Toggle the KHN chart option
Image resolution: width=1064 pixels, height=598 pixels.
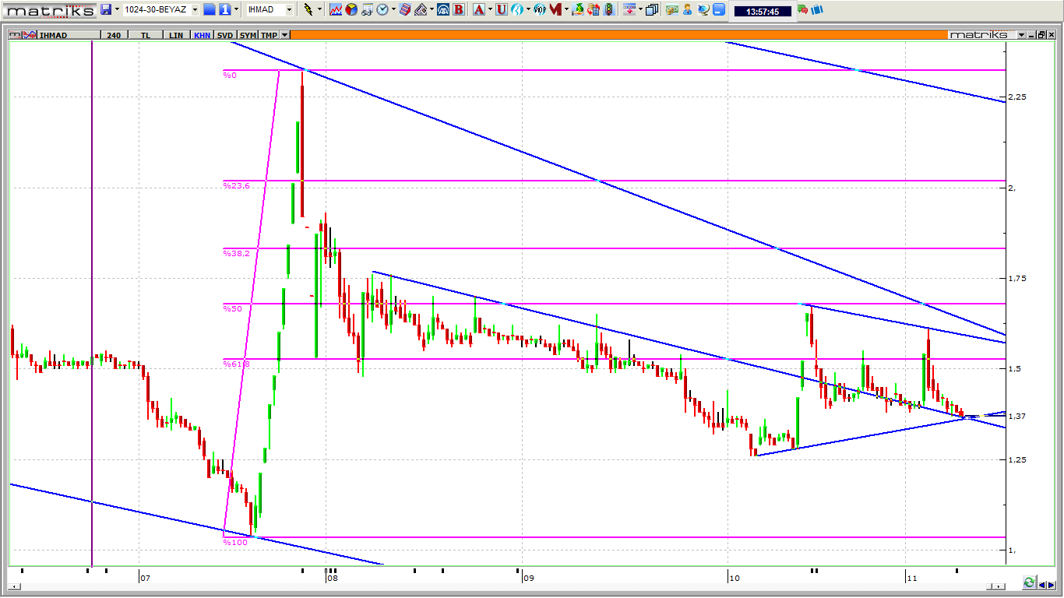point(202,35)
